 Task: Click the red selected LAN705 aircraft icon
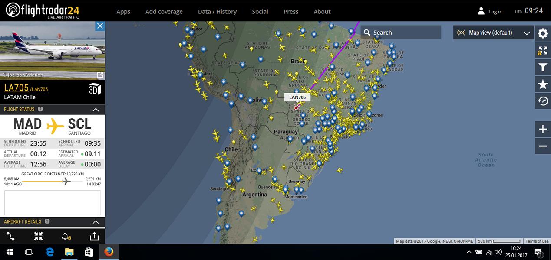point(297,107)
